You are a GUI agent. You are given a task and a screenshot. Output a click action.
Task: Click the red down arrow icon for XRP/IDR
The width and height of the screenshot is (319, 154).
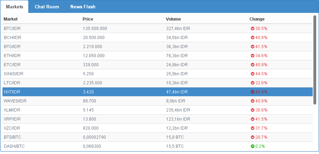click(252, 119)
